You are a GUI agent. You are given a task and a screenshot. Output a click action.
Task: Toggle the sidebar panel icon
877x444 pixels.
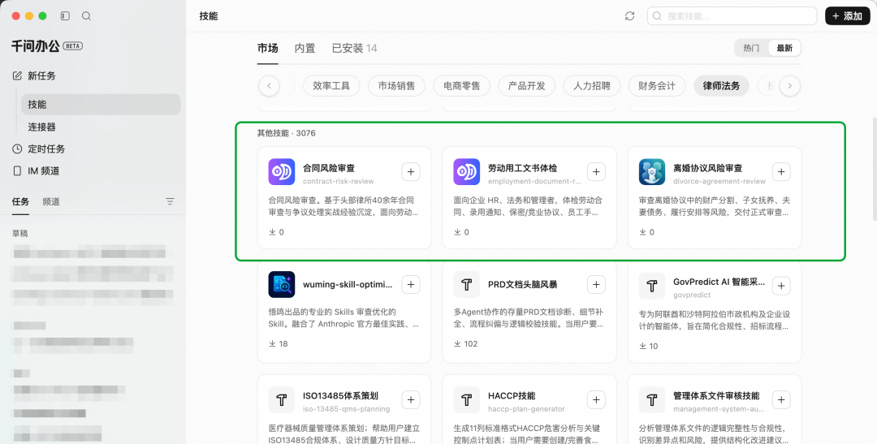[x=65, y=16]
